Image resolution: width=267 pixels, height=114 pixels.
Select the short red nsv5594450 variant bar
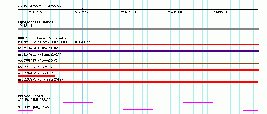point(36,76)
